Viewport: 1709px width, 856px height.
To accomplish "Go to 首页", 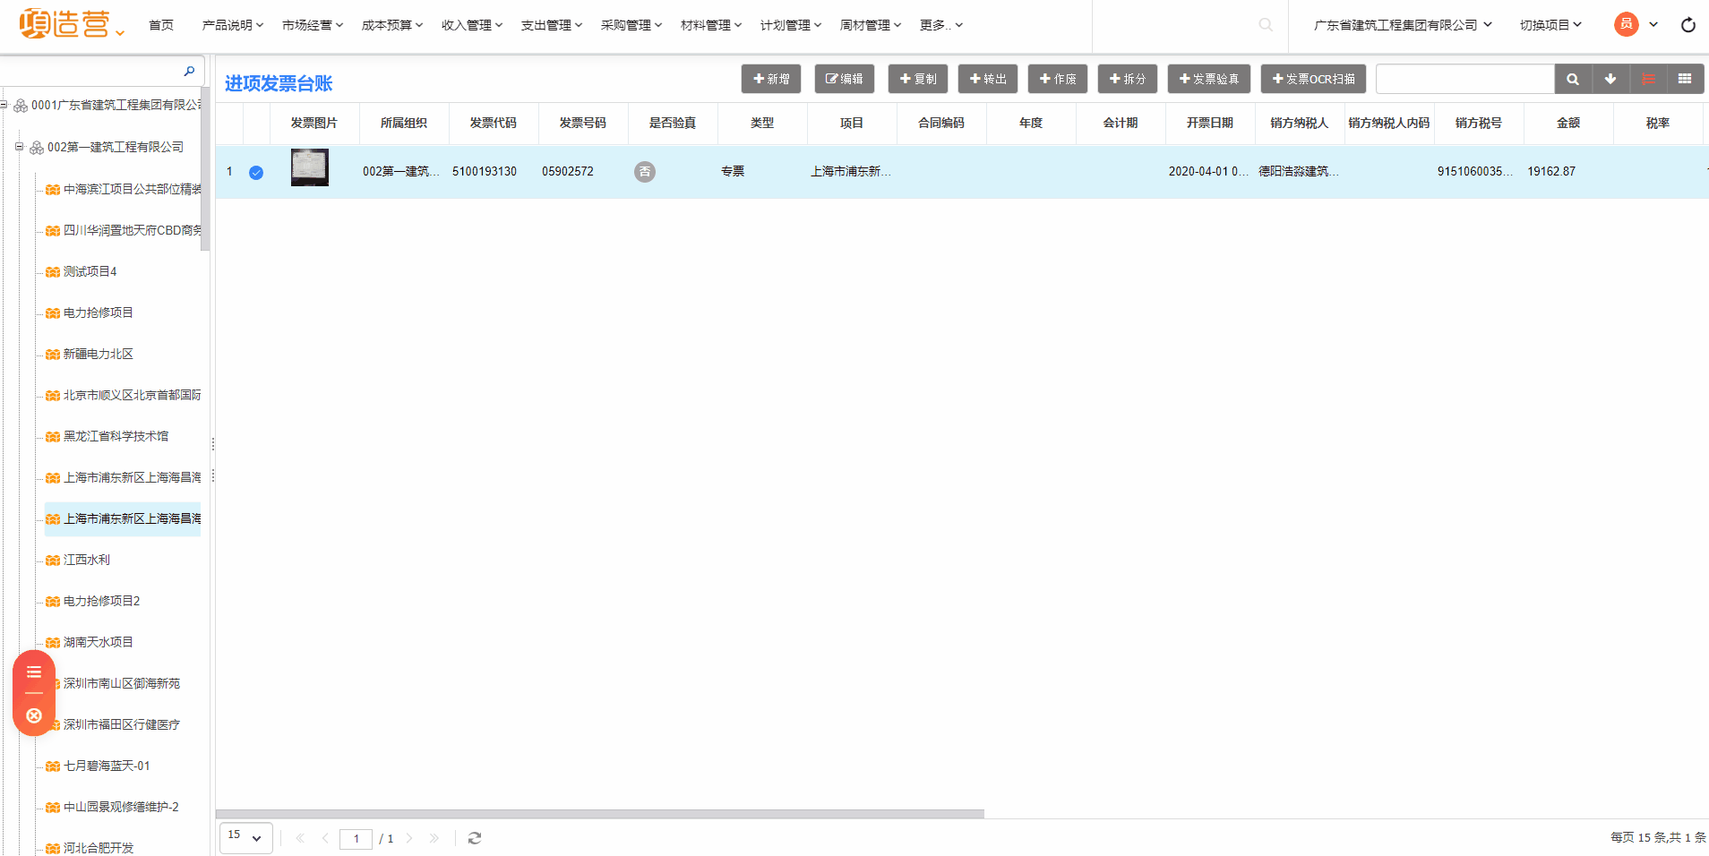I will pyautogui.click(x=161, y=25).
